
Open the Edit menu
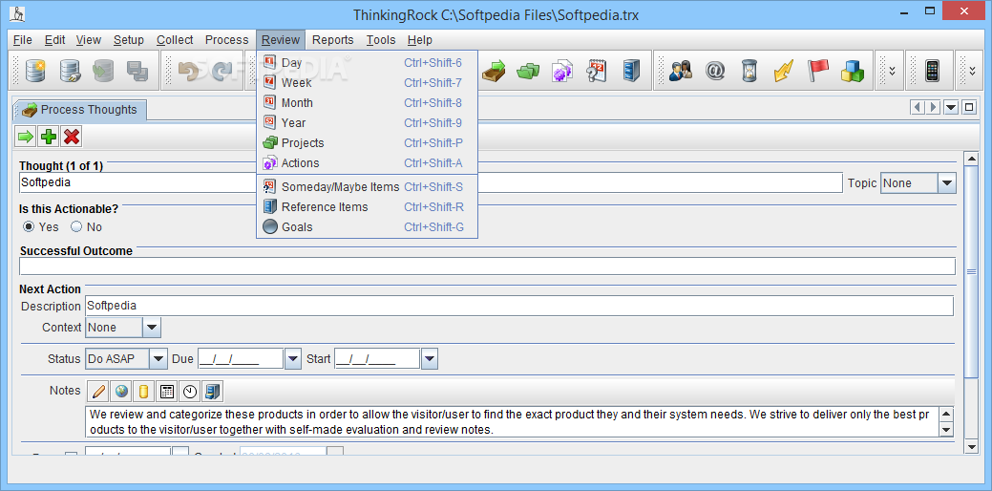click(x=55, y=40)
